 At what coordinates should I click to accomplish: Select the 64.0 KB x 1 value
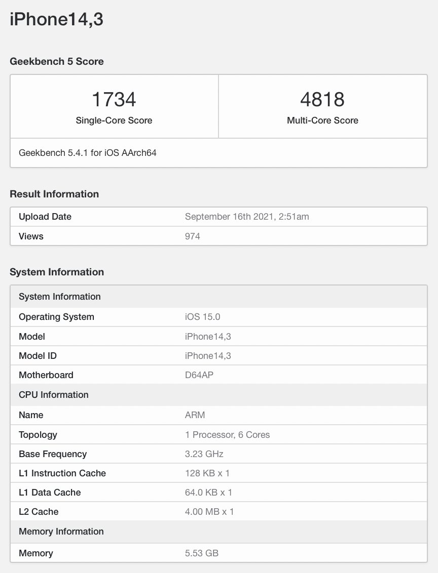pyautogui.click(x=208, y=493)
